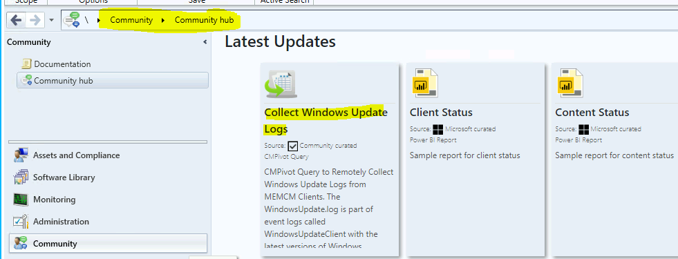Image resolution: width=678 pixels, height=259 pixels.
Task: Click the Community workspace icon
Action: 21,243
